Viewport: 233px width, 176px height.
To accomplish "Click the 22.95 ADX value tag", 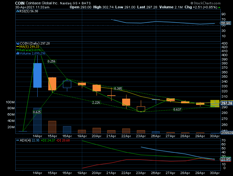I will 226,159.
